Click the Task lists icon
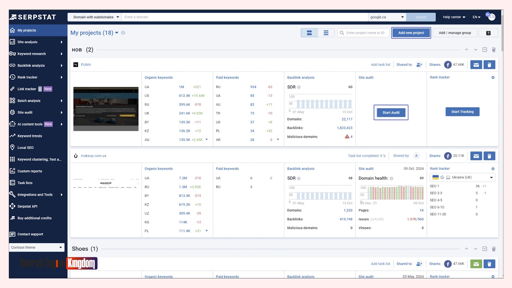The height and width of the screenshot is (288, 512). tap(12, 183)
